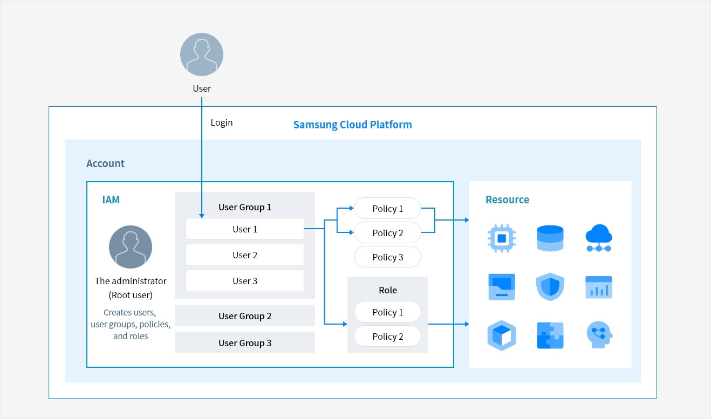
Task: Click the User 2 box
Action: click(x=245, y=255)
